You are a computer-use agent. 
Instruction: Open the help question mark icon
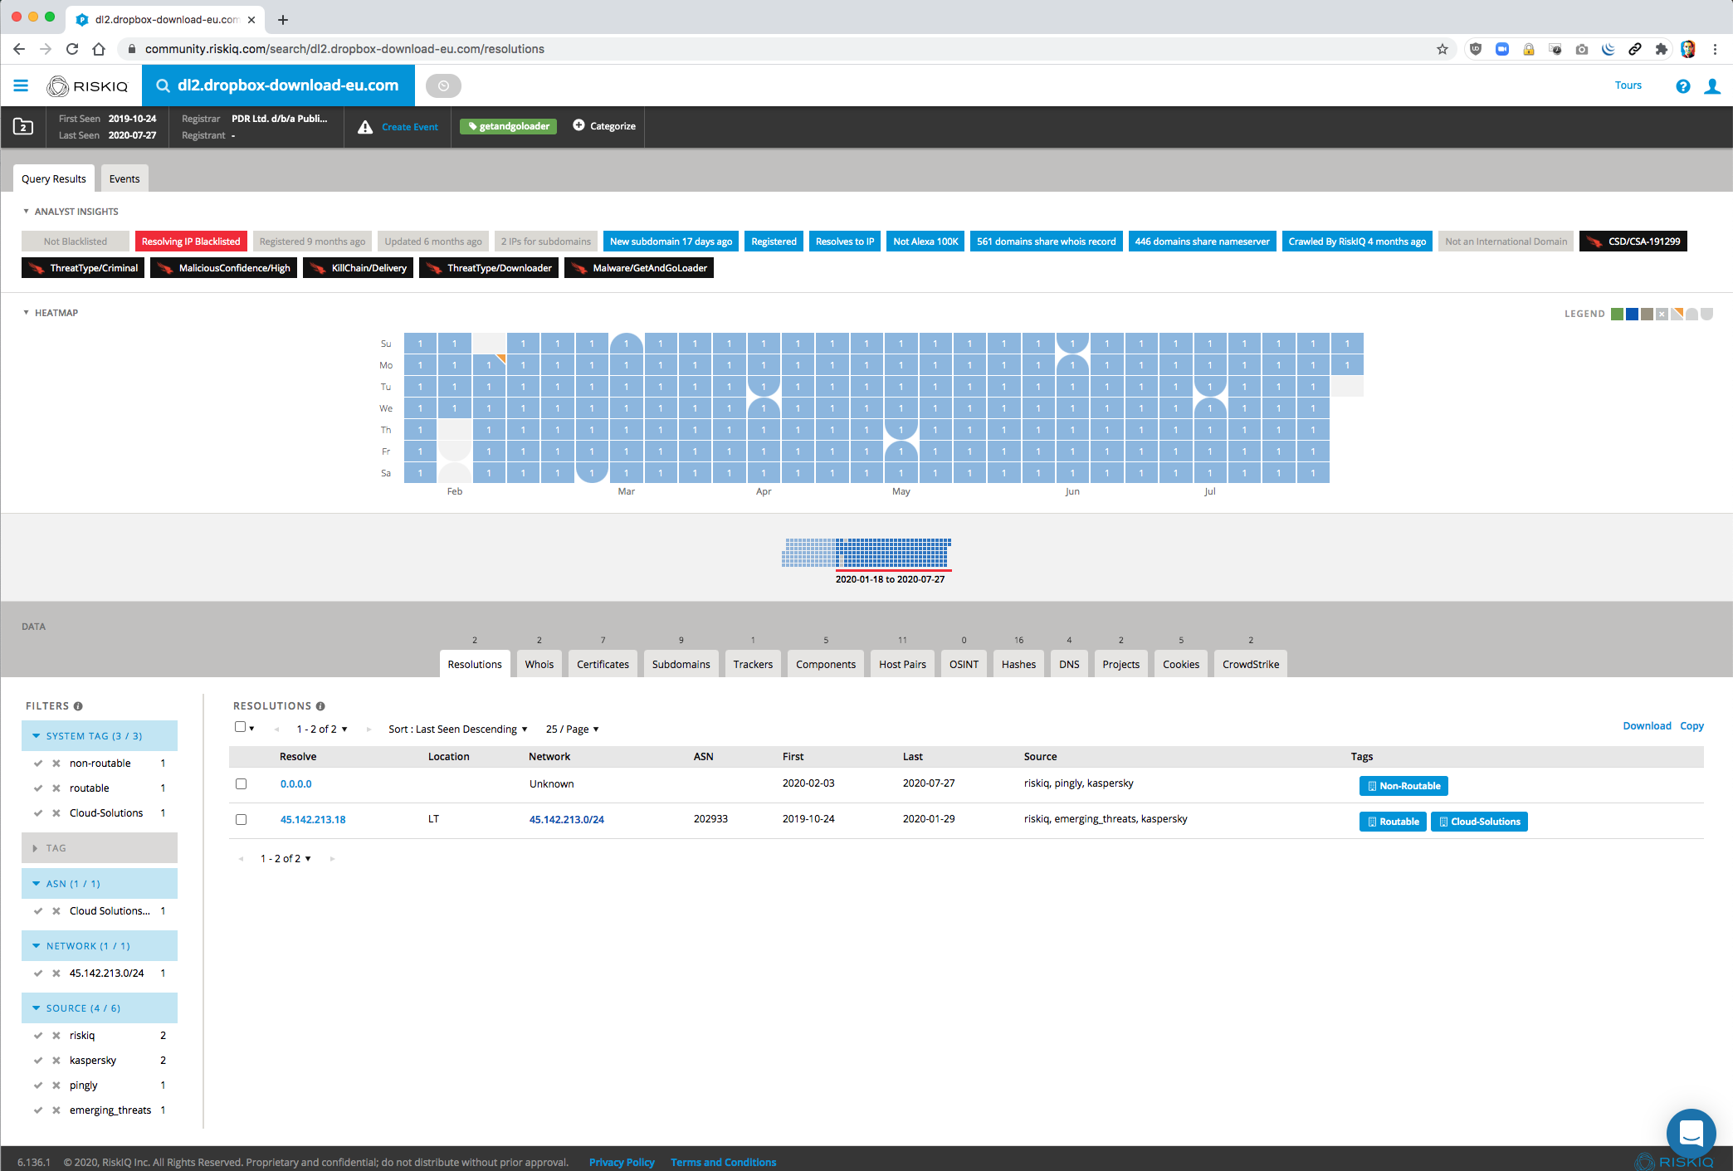click(1682, 86)
